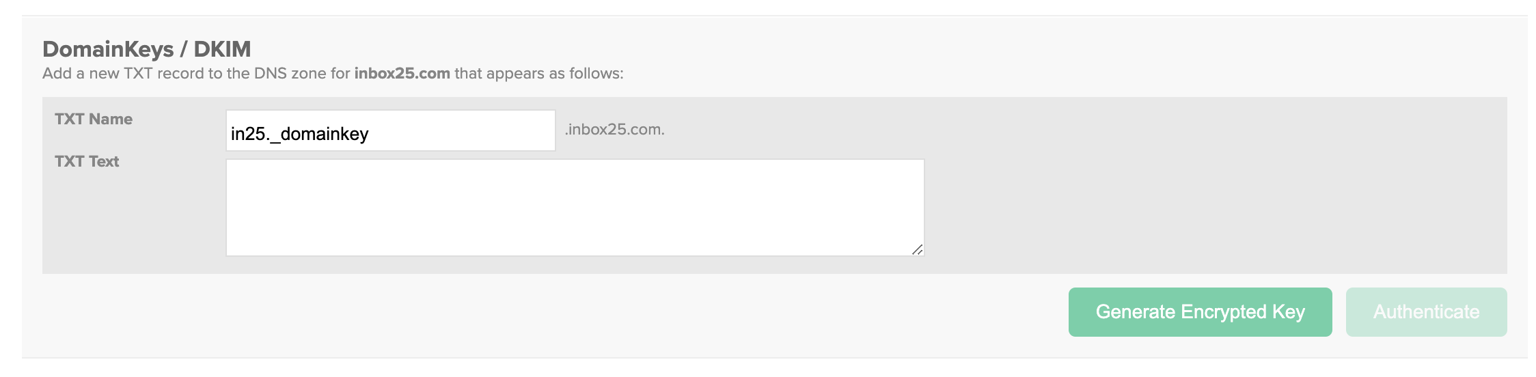Click the Generate Encrypted Key button
Viewport: 1536px width, 377px height.
(1200, 312)
